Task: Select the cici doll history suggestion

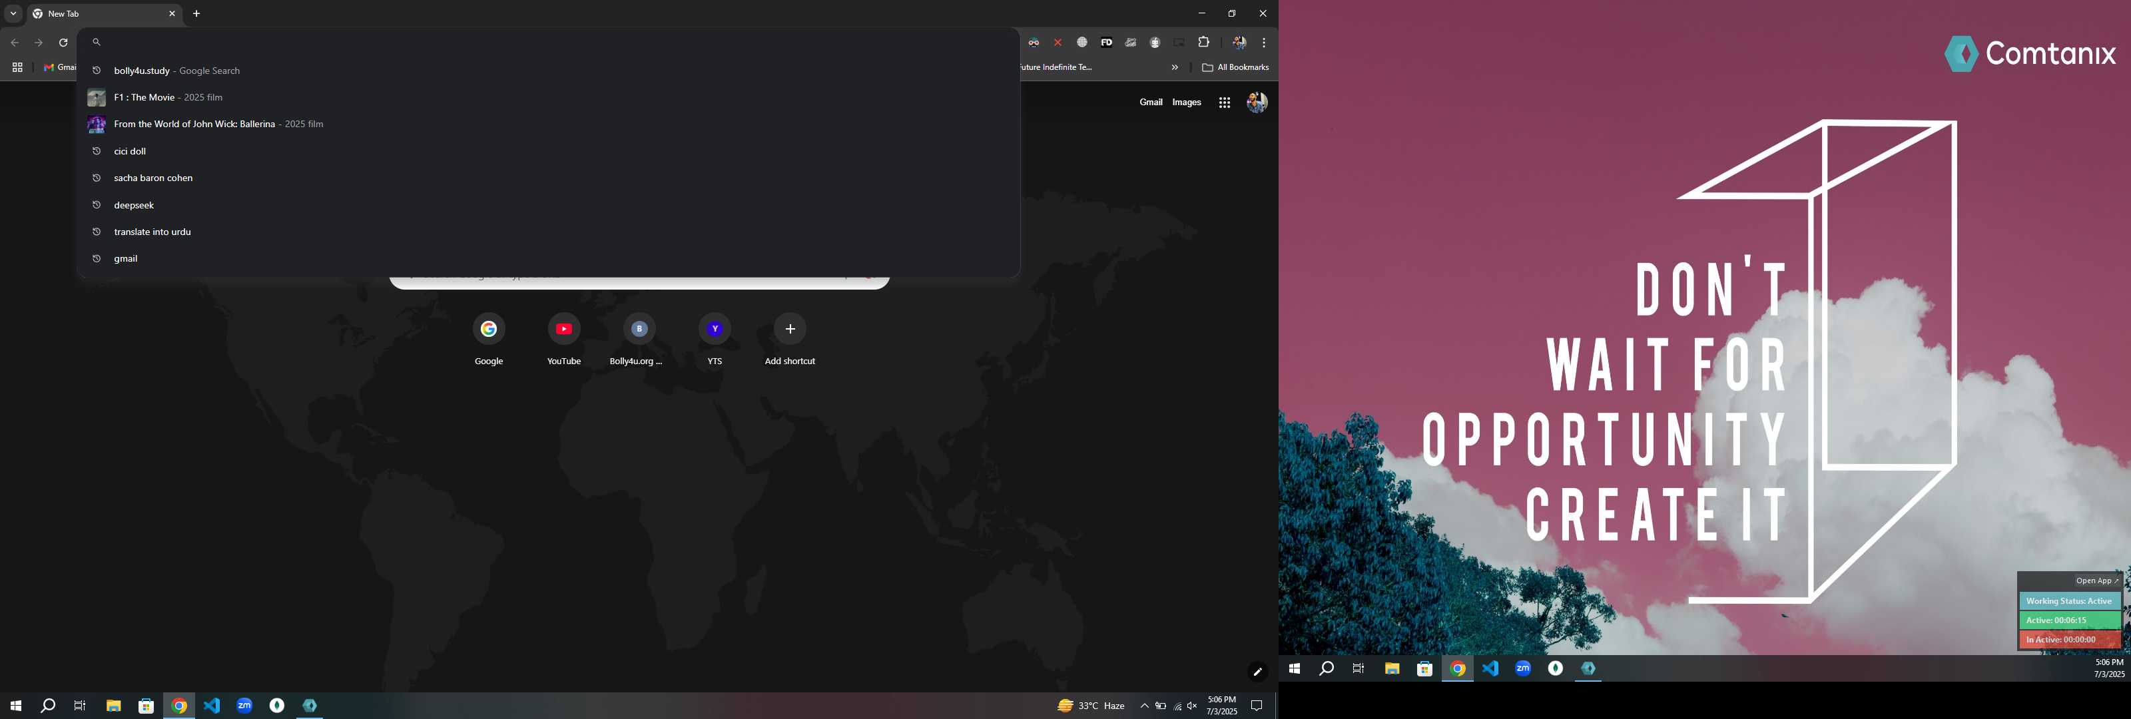Action: click(549, 151)
